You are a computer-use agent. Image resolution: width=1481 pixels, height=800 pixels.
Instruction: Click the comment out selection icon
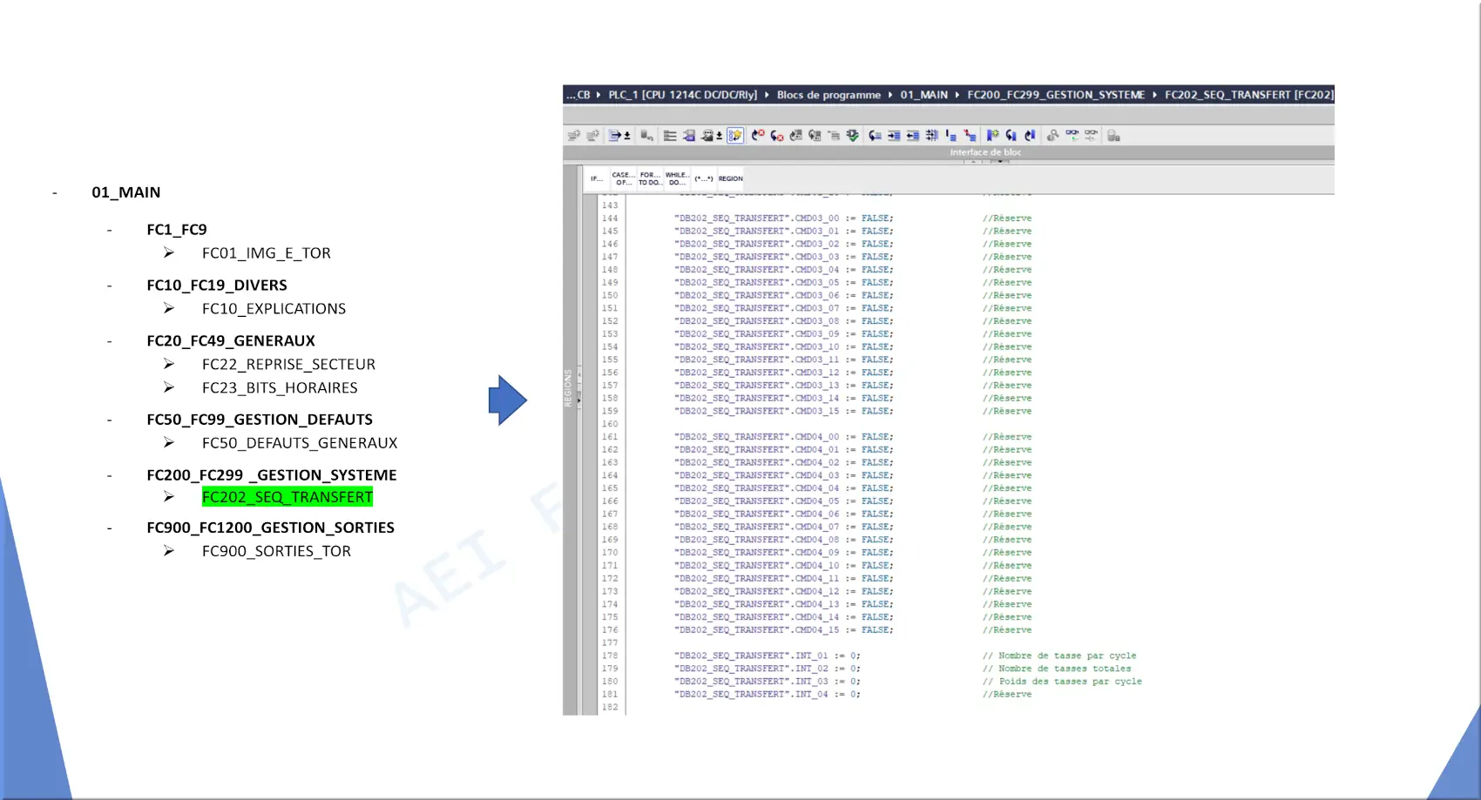tap(950, 136)
